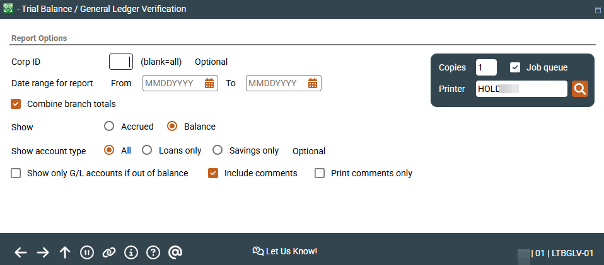Screen dimensions: 604x265
Task: Click the chain link icon
Action: [109, 252]
